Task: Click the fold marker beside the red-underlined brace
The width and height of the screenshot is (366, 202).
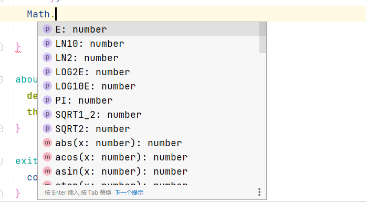Action: click(x=1, y=46)
